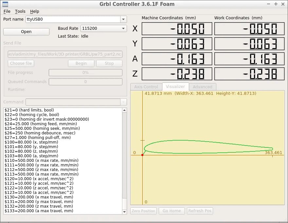Expand the Command history dropdown arrow
The width and height of the screenshot is (288, 223).
123,102
